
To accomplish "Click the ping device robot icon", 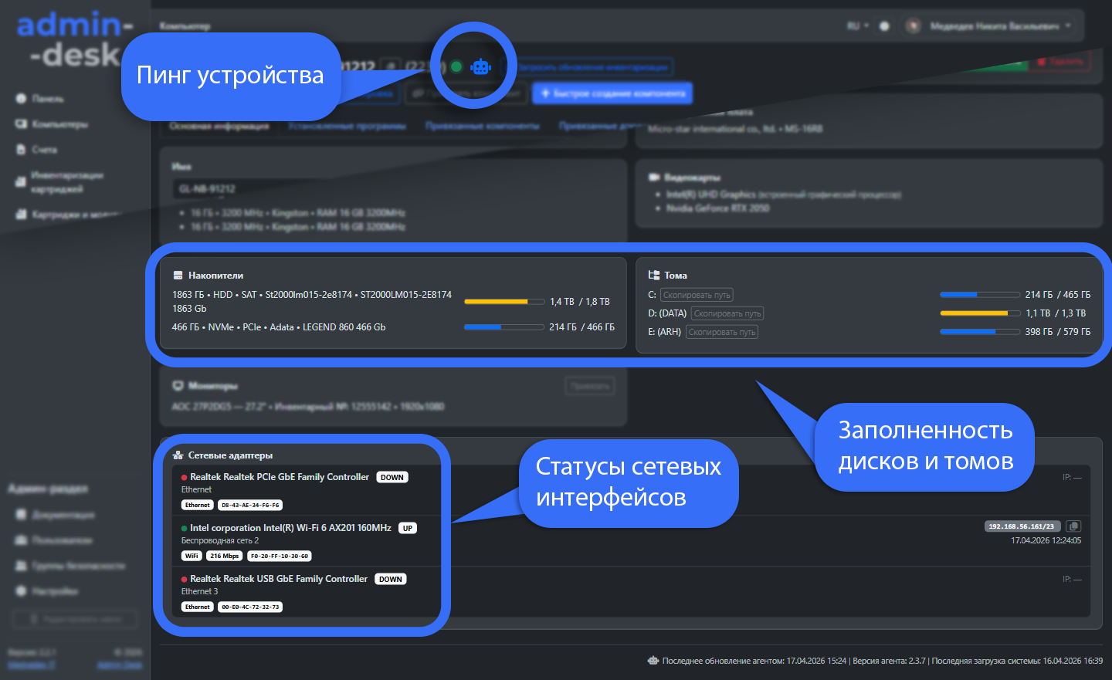I will 481,66.
